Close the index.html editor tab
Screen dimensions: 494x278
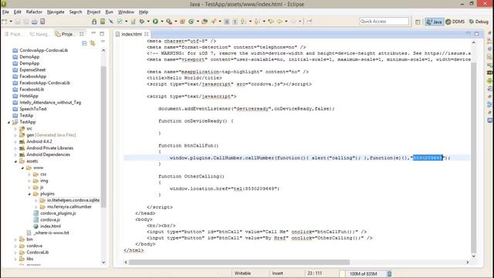pyautogui.click(x=146, y=34)
